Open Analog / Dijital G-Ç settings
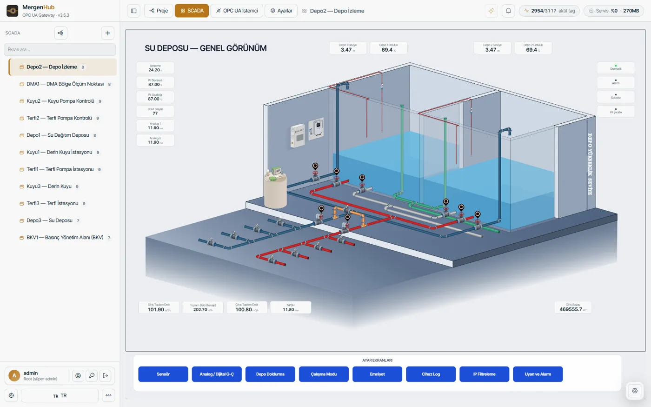Screen dimensions: 651x407 (x=217, y=374)
